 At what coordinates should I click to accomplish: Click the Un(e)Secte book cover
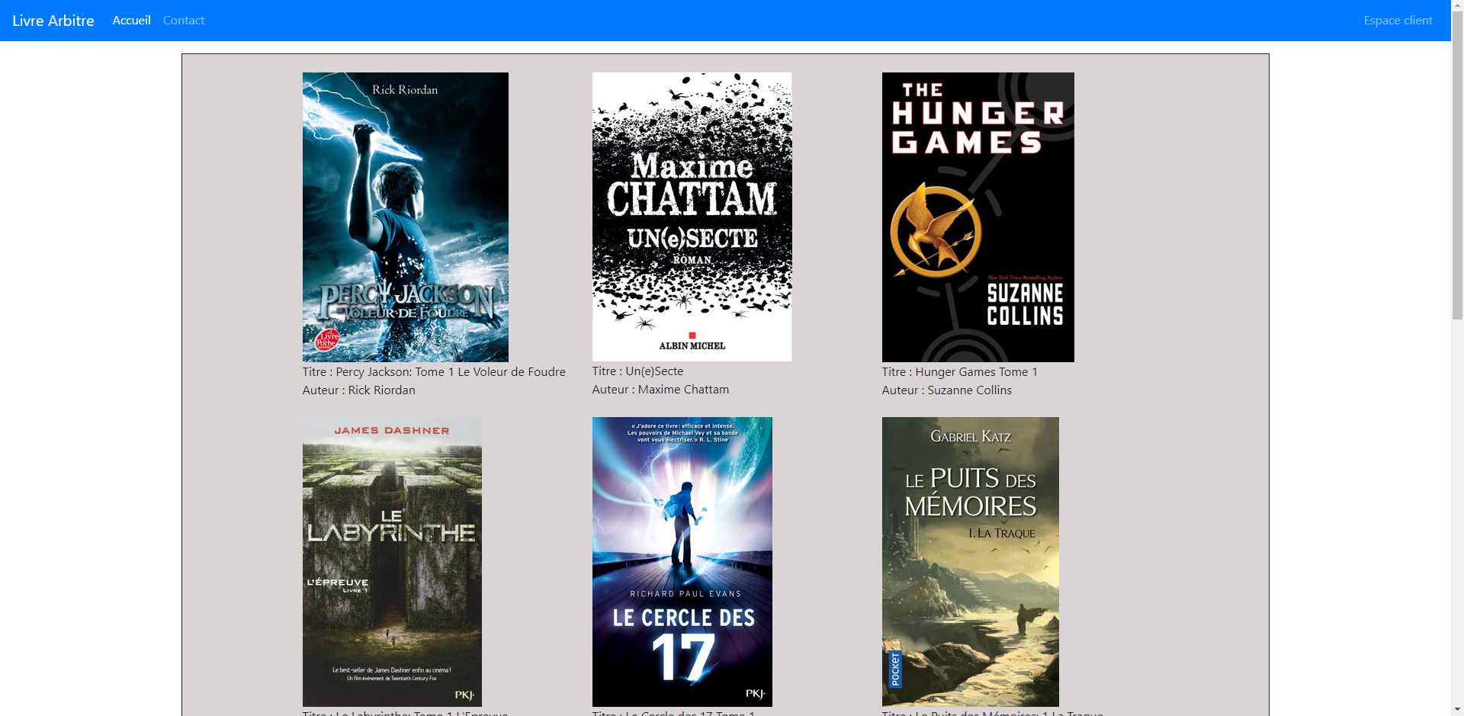click(692, 217)
